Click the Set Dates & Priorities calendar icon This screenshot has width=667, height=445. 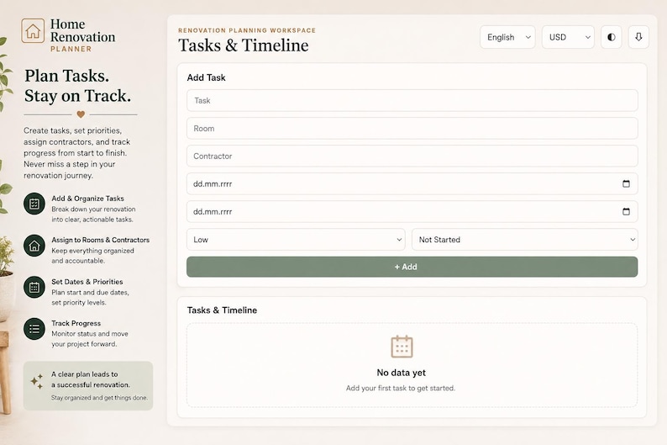point(34,287)
